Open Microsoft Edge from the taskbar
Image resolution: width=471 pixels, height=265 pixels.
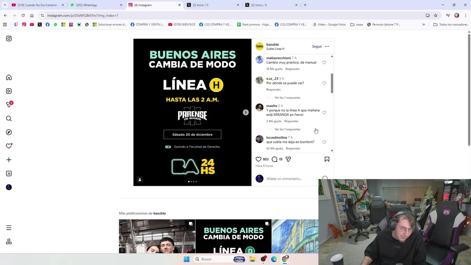pos(274,259)
